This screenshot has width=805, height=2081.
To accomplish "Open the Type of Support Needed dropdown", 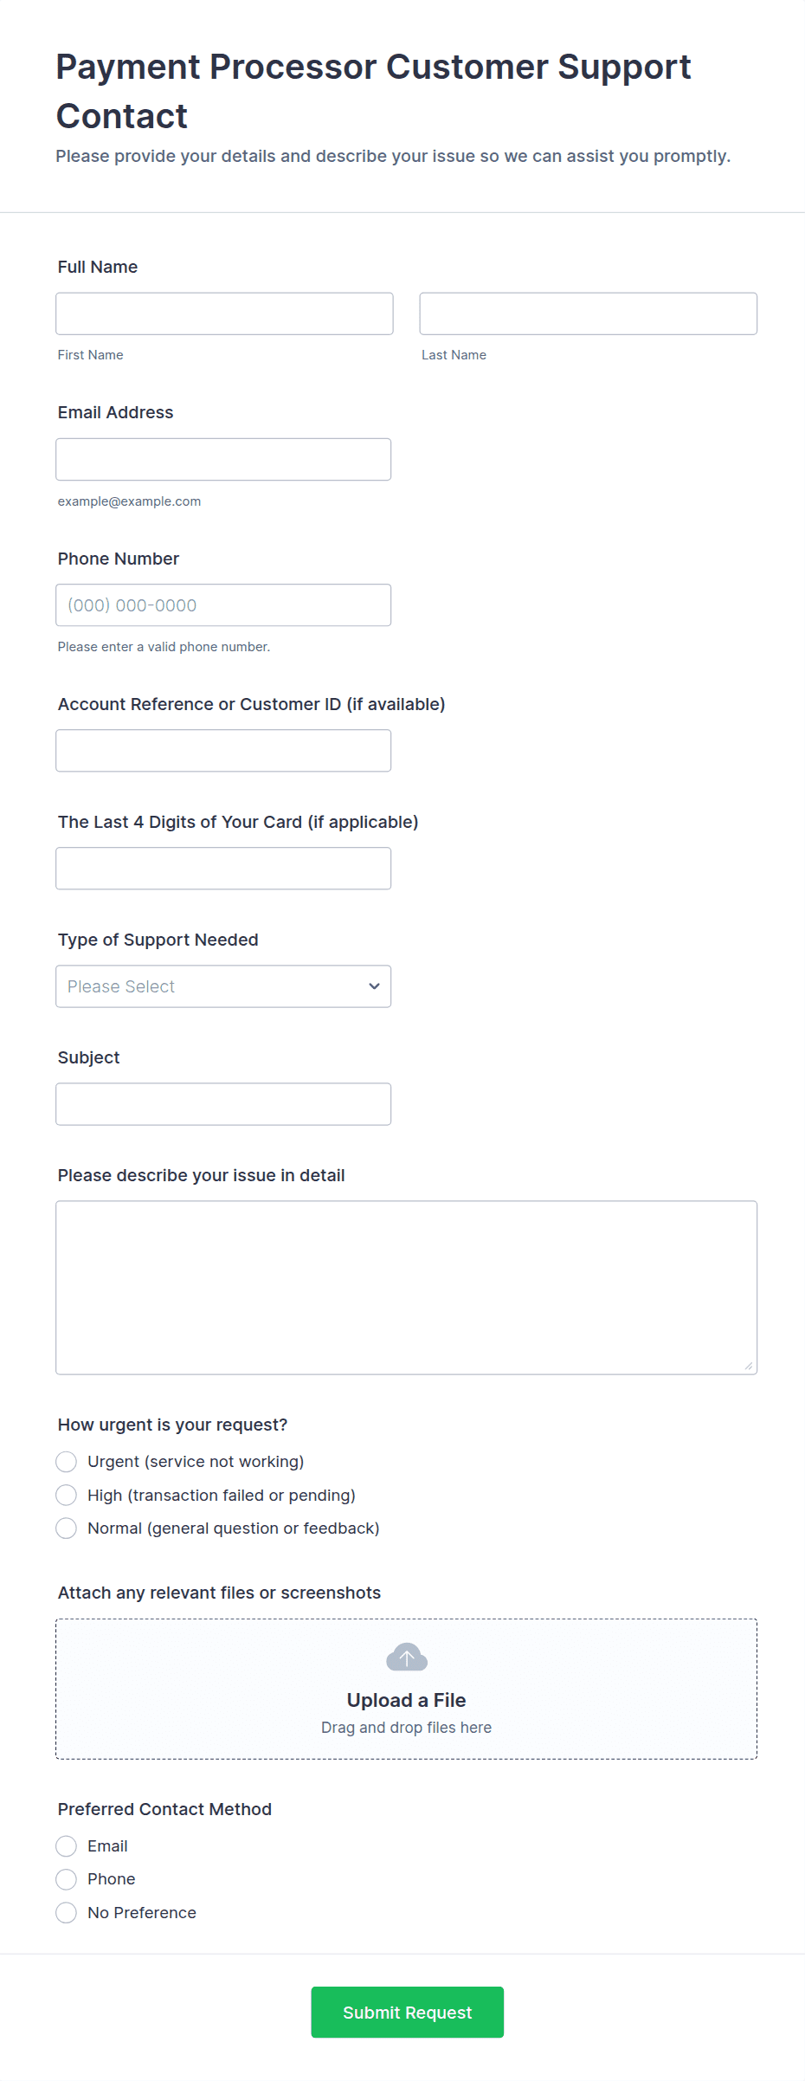I will click(222, 986).
